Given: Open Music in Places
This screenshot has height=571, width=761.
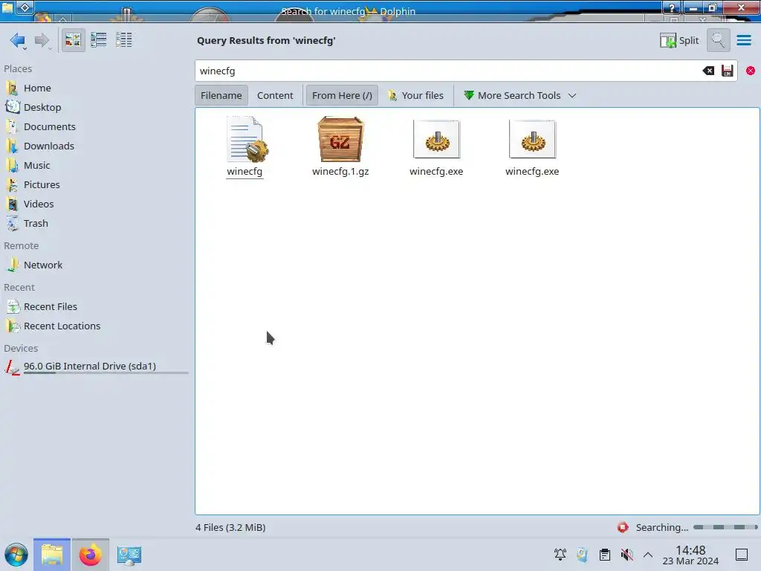Looking at the screenshot, I should click(37, 166).
